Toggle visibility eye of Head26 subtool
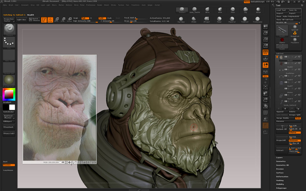This screenshot has width=306, height=191. [x=300, y=57]
